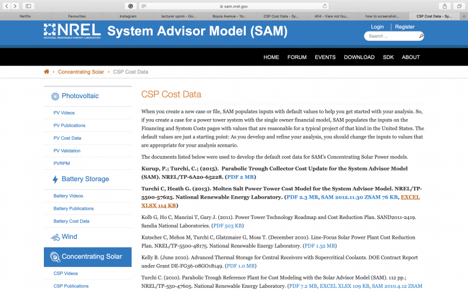The width and height of the screenshot is (468, 292).
Task: Click the home icon in the breadcrumb
Action: point(47,72)
